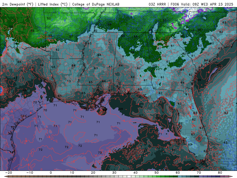The height and width of the screenshot is (178, 237).
Task: Click the "2m Dewpoint (°F)" title text
Action: tap(18, 4)
